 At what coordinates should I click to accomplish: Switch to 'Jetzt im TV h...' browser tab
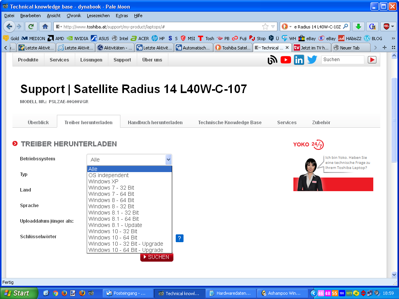point(311,47)
